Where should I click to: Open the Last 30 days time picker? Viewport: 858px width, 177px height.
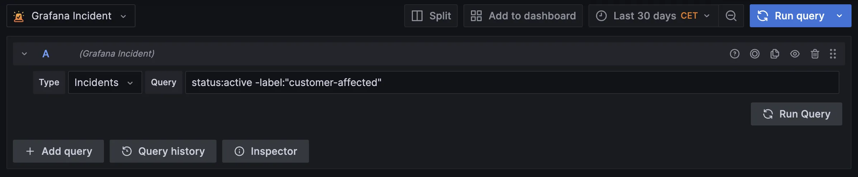pyautogui.click(x=653, y=16)
